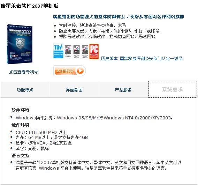198x185 pixels.
Task: Switch to the 产品服务 tab
Action: (x=123, y=90)
